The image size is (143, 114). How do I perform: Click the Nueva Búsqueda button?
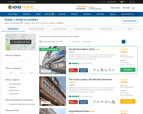point(130,21)
